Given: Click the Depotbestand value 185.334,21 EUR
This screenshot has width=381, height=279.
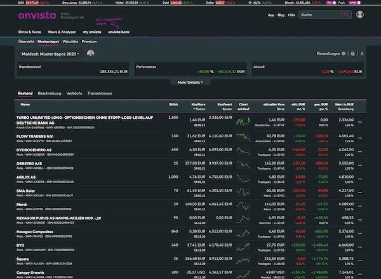Looking at the screenshot, I should pos(114,72).
